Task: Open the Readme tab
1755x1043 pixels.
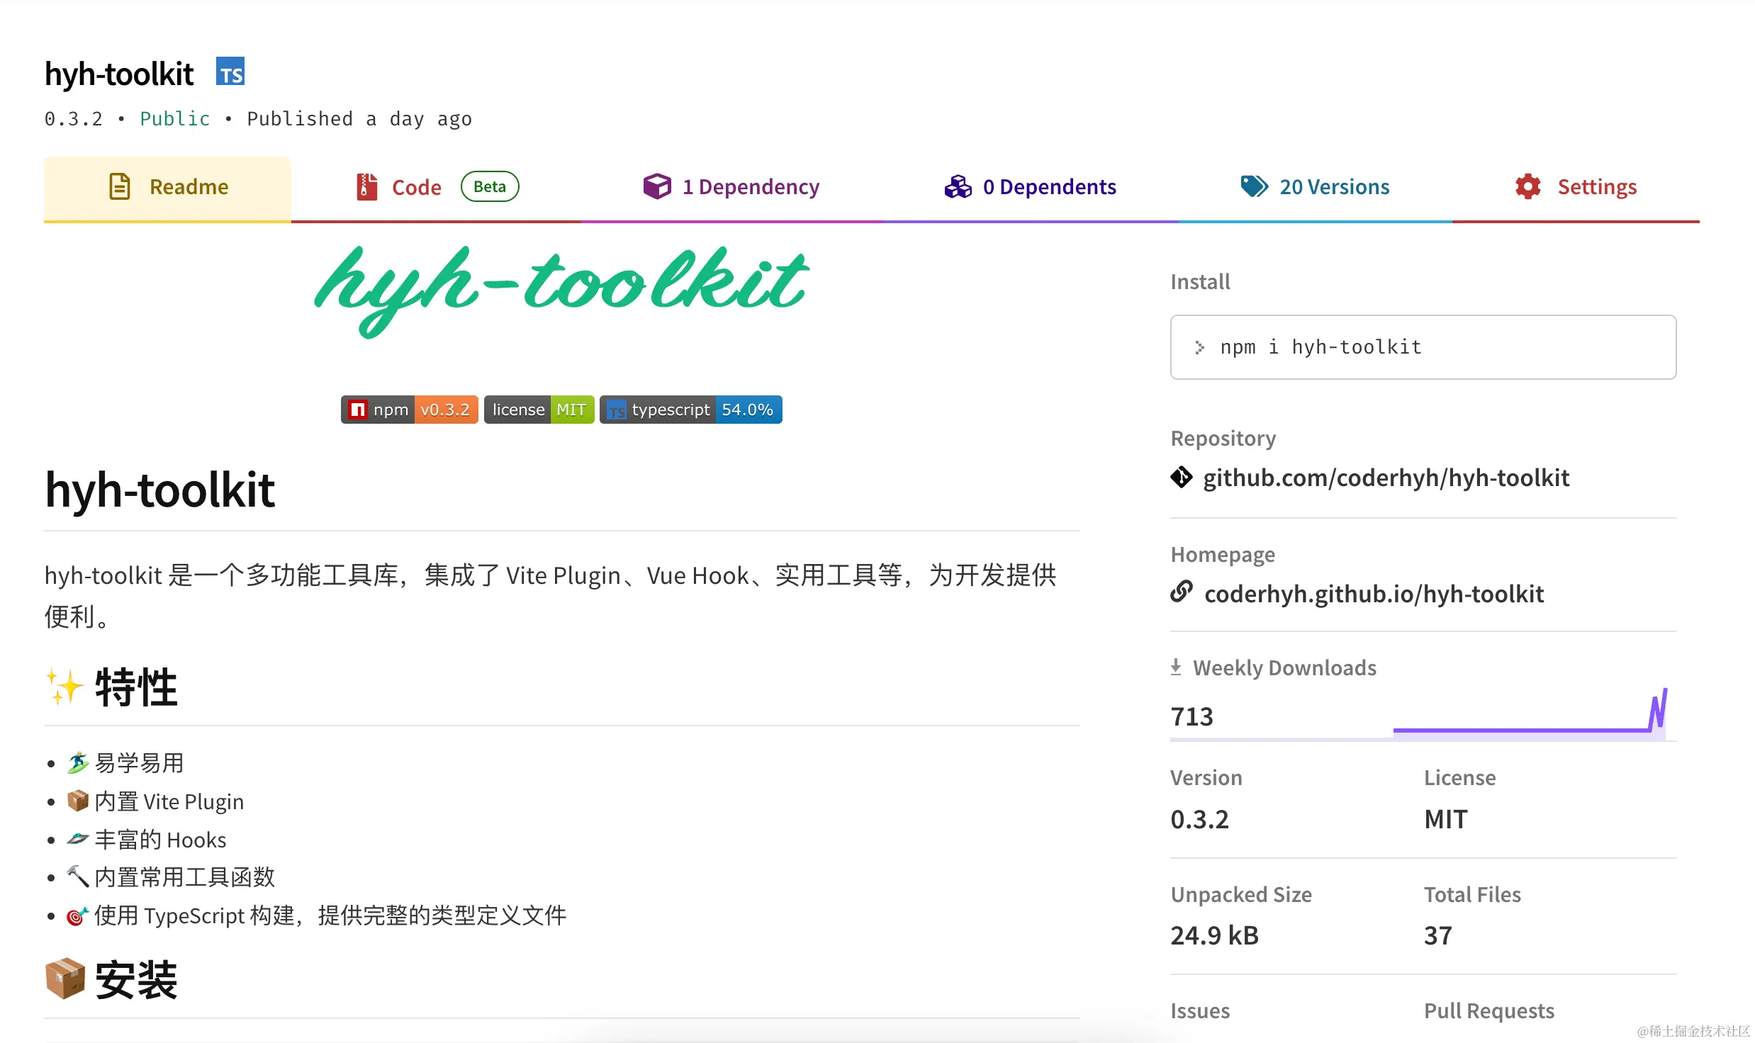Action: (168, 187)
